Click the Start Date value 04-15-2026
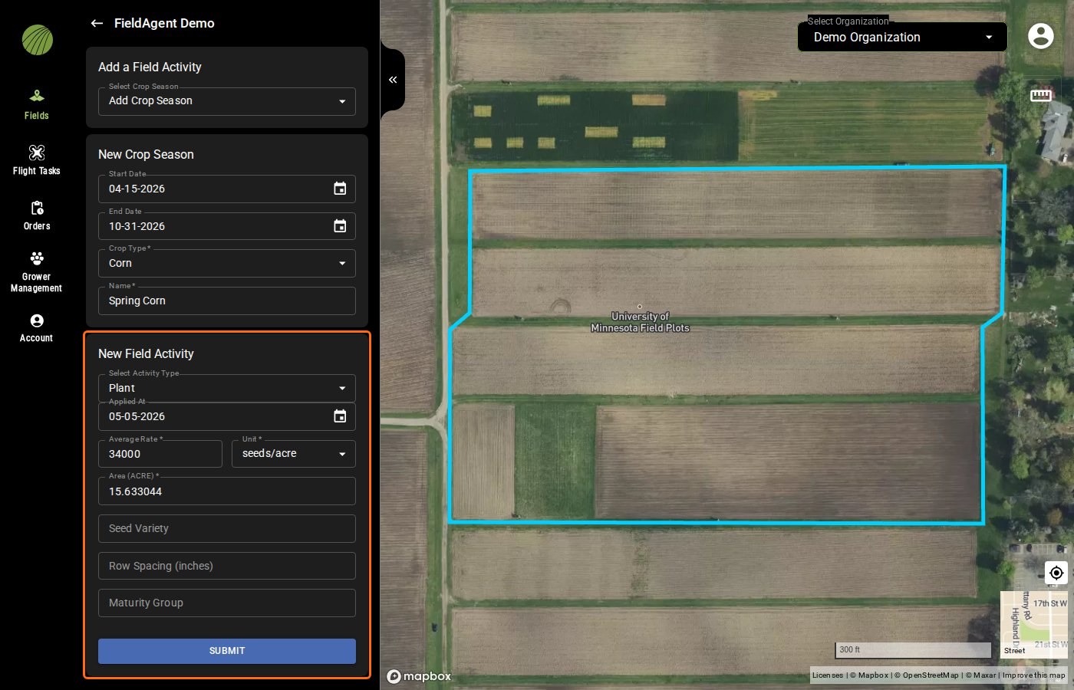Screen dimensions: 1074x690 click(x=137, y=189)
